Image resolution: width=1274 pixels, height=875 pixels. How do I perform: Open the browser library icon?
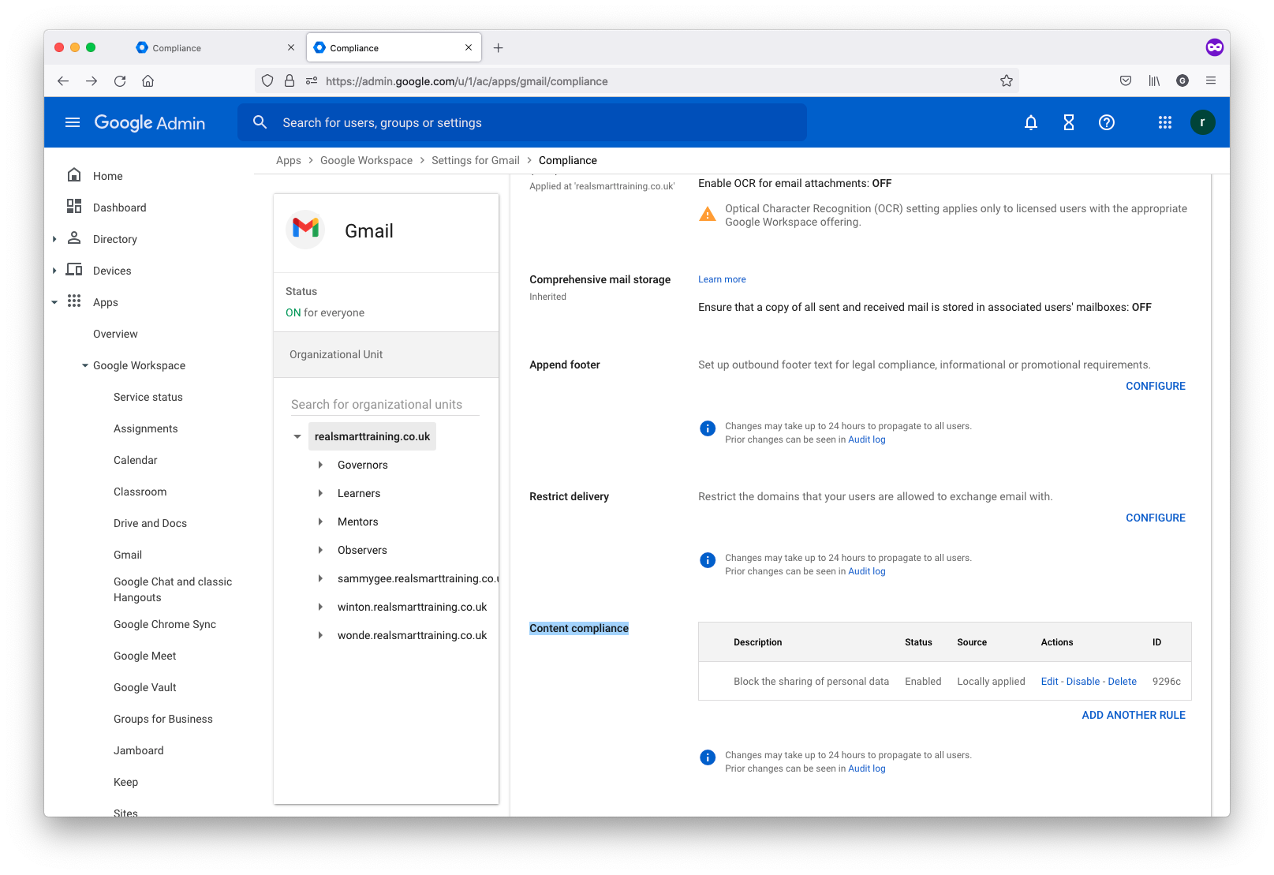[1154, 80]
